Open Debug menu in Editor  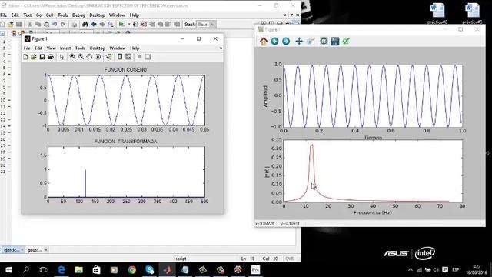click(x=78, y=15)
